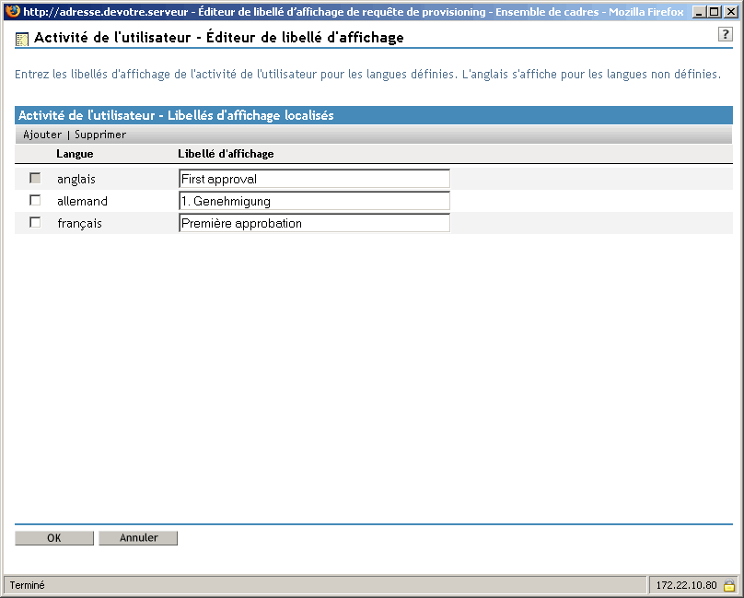The width and height of the screenshot is (744, 598).
Task: Click the 'Entrez les libellés d'affichage' instruction text
Action: [367, 75]
